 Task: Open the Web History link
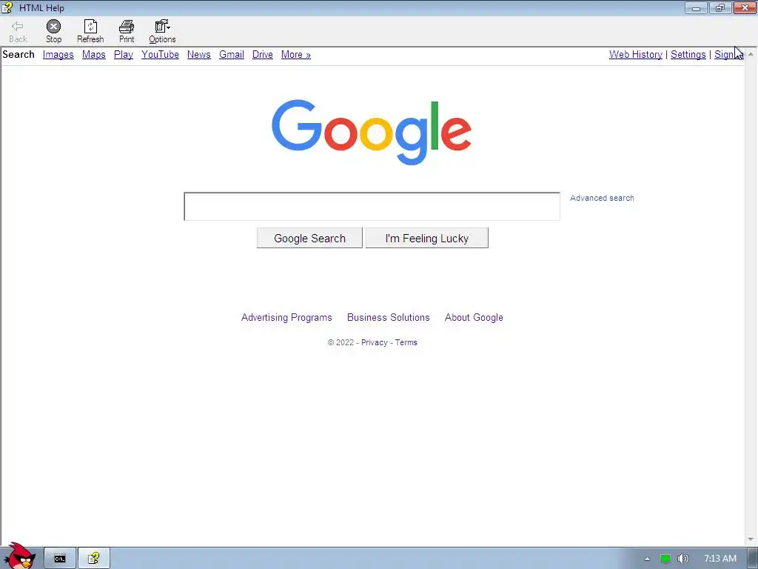pos(636,55)
